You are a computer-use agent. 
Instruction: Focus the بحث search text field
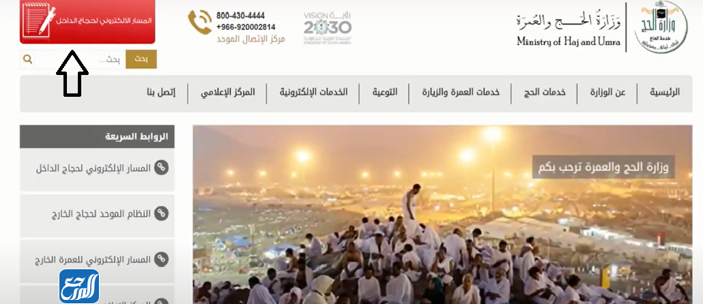(x=81, y=59)
